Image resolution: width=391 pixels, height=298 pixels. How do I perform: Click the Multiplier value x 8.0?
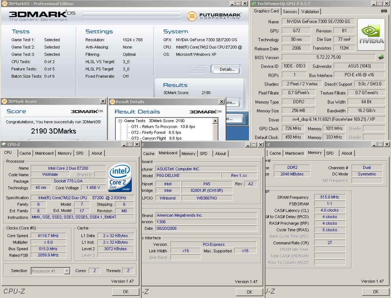pos(48,242)
